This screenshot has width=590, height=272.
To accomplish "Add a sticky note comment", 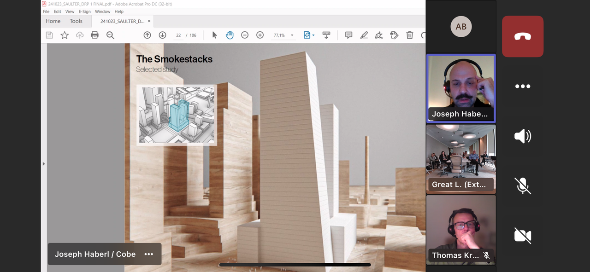I will 348,35.
